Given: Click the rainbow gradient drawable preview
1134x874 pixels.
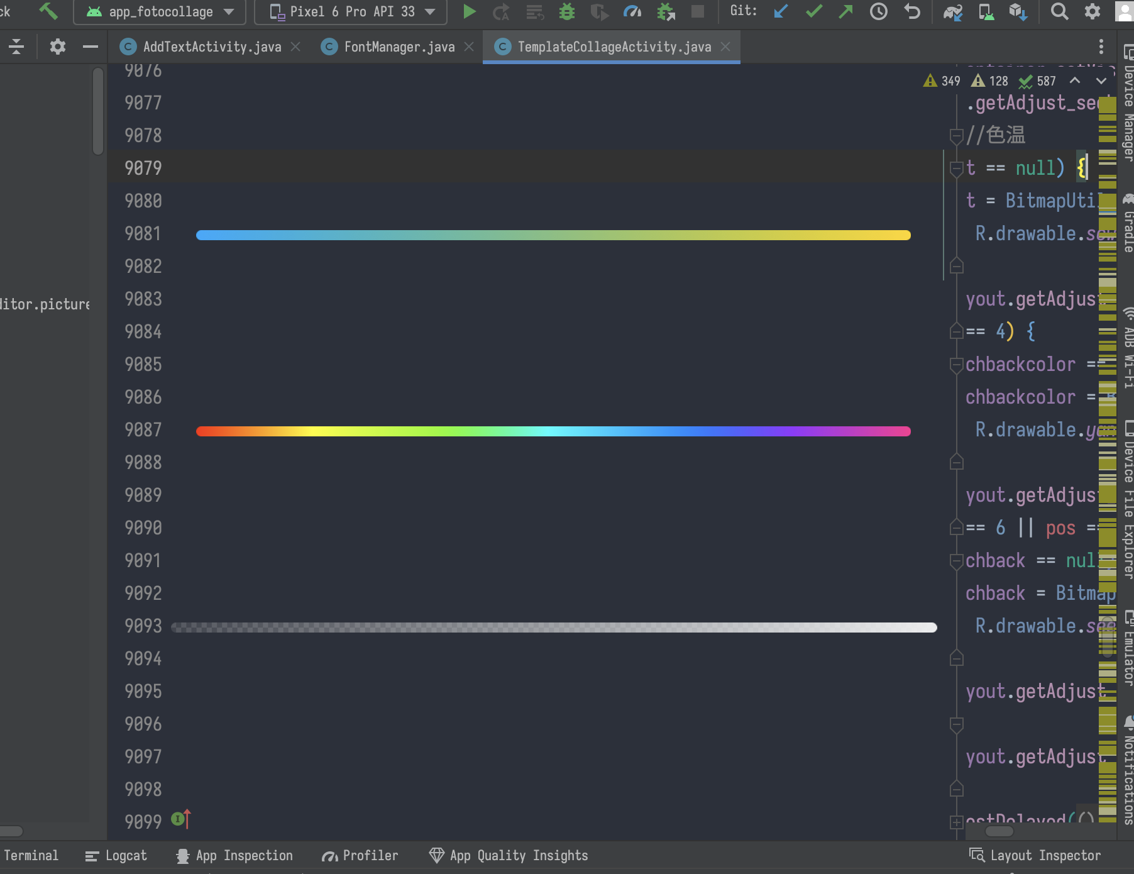Looking at the screenshot, I should pos(553,431).
